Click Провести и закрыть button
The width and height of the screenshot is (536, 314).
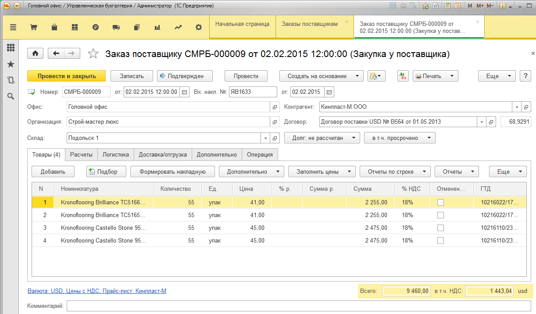[67, 76]
